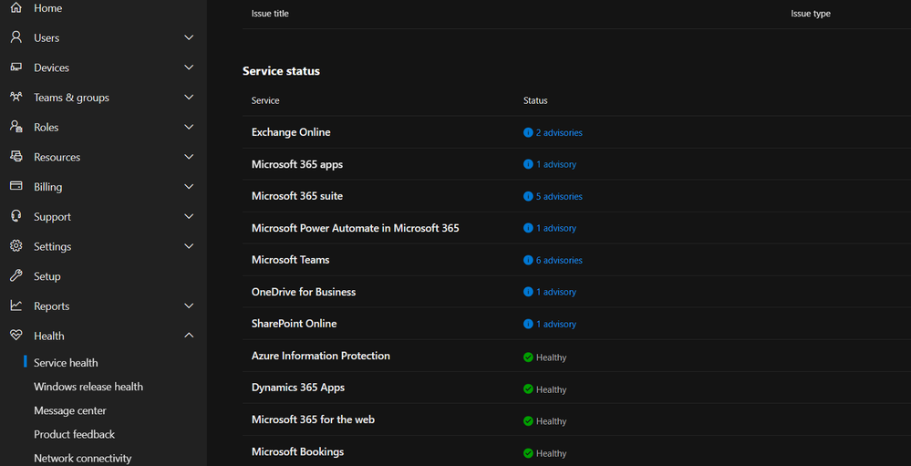
Task: Open the 2 advisories link for Exchange Online
Action: [x=559, y=132]
